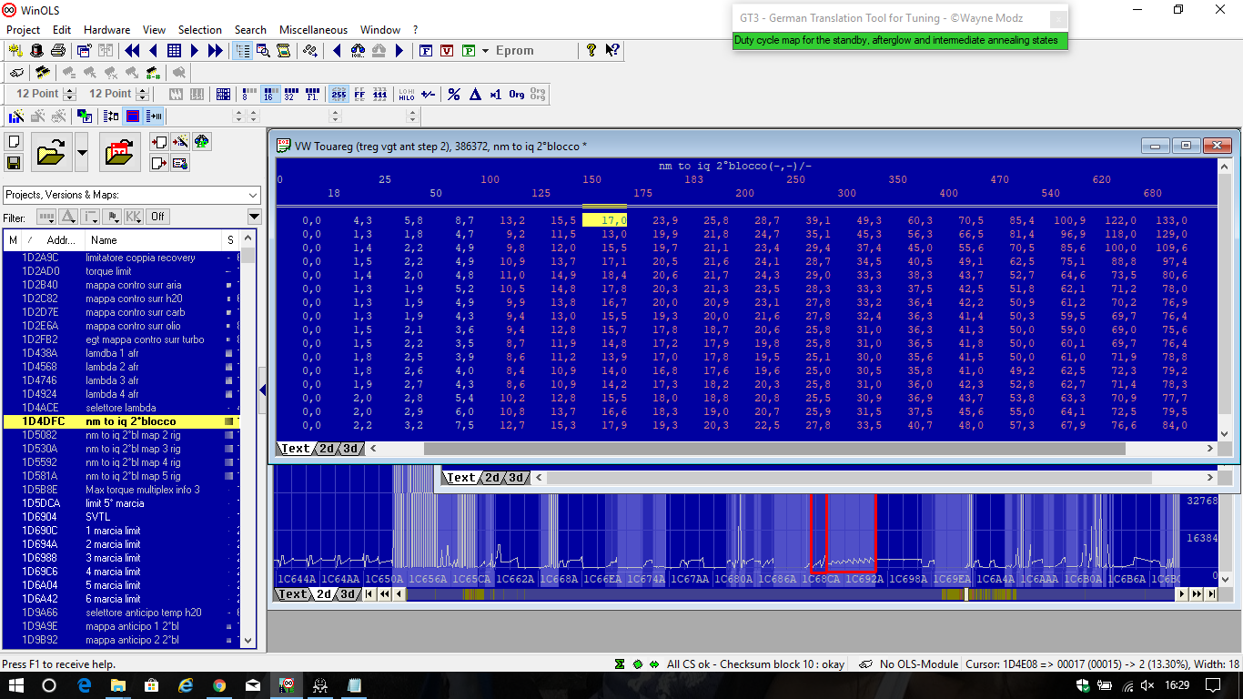This screenshot has width=1243, height=699.
Task: Click the red folder import icon
Action: point(119,152)
